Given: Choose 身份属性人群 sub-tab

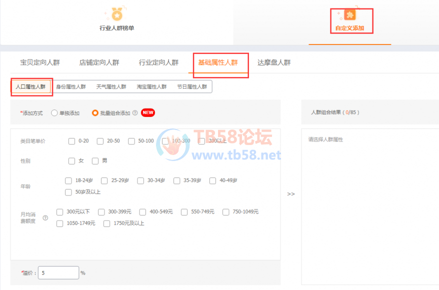Looking at the screenshot, I should point(70,86).
